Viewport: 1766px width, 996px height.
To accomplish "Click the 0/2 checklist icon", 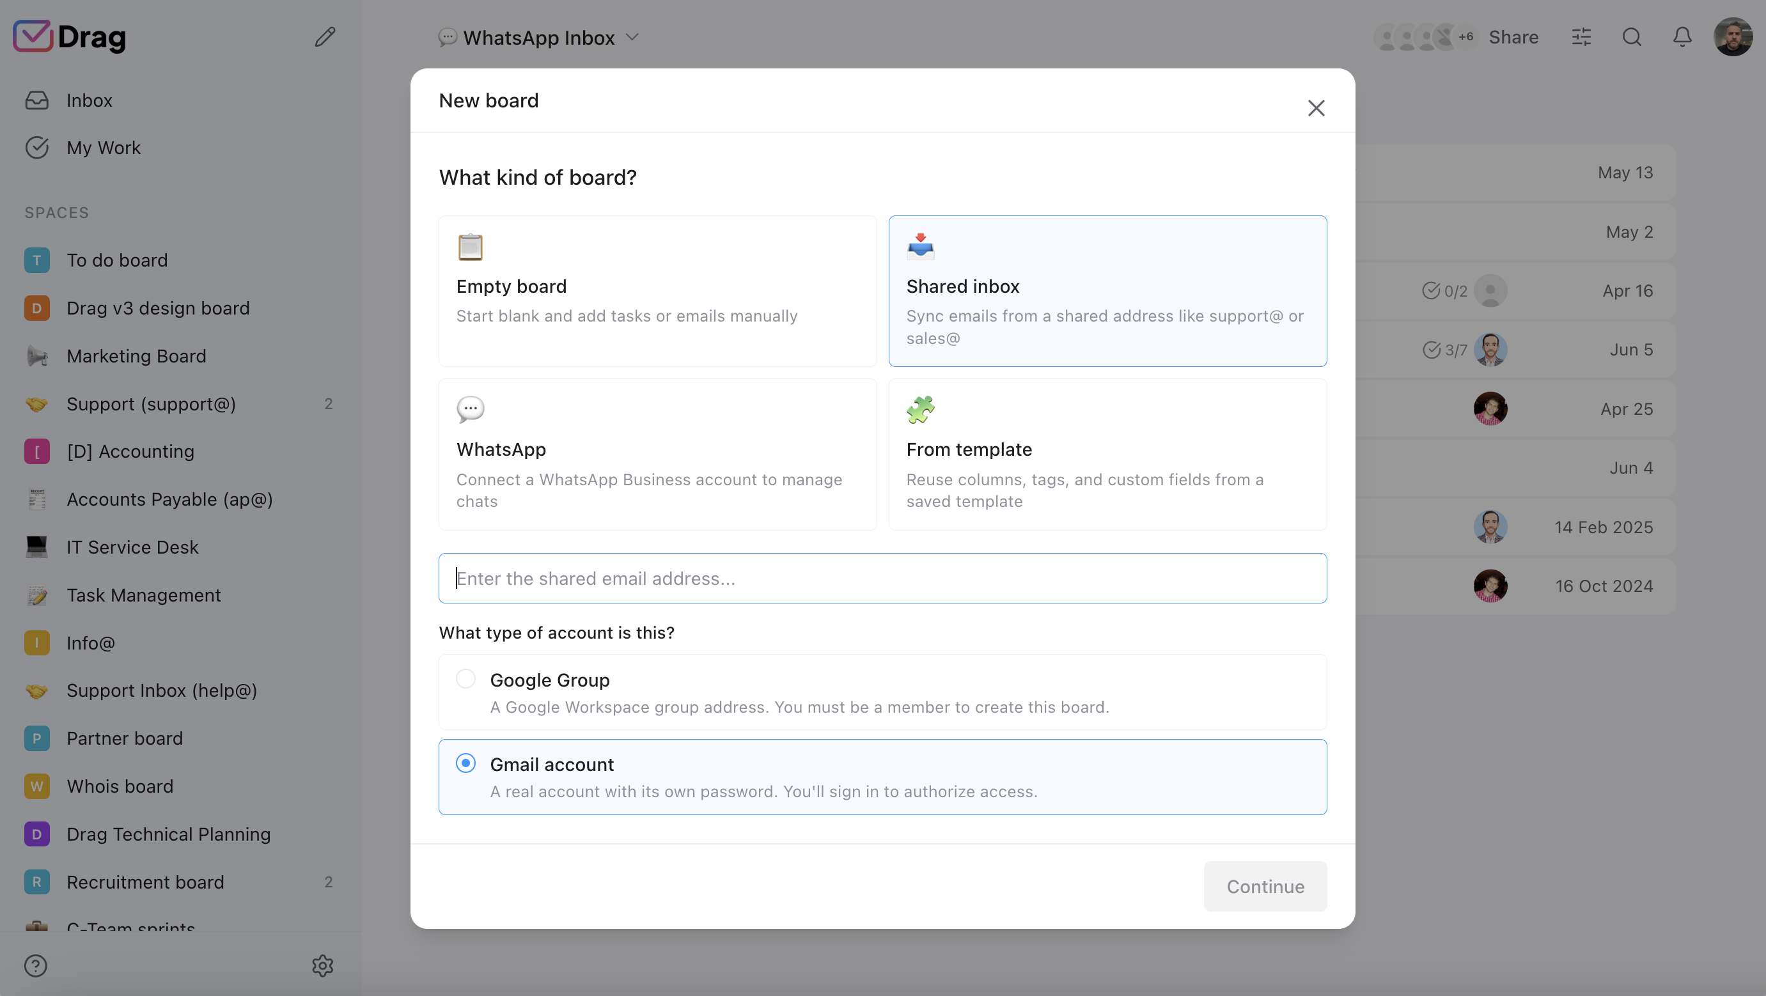I will (1431, 291).
